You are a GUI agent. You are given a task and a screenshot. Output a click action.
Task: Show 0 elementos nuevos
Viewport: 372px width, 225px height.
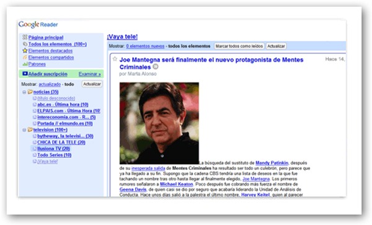pyautogui.click(x=145, y=46)
